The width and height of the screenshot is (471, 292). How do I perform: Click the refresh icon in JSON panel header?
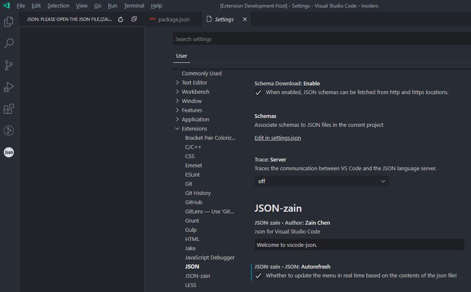(x=120, y=20)
